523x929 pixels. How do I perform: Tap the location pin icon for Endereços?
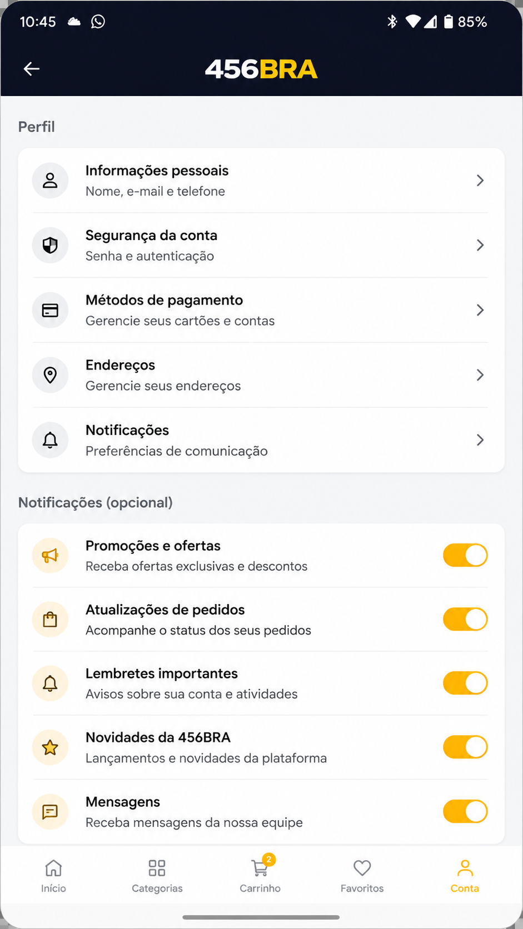click(x=50, y=375)
